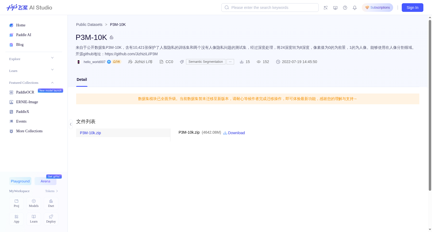Check the notifications bell
The width and height of the screenshot is (432, 232).
point(355,8)
